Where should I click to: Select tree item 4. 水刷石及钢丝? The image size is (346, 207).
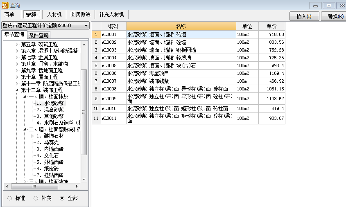(58, 123)
